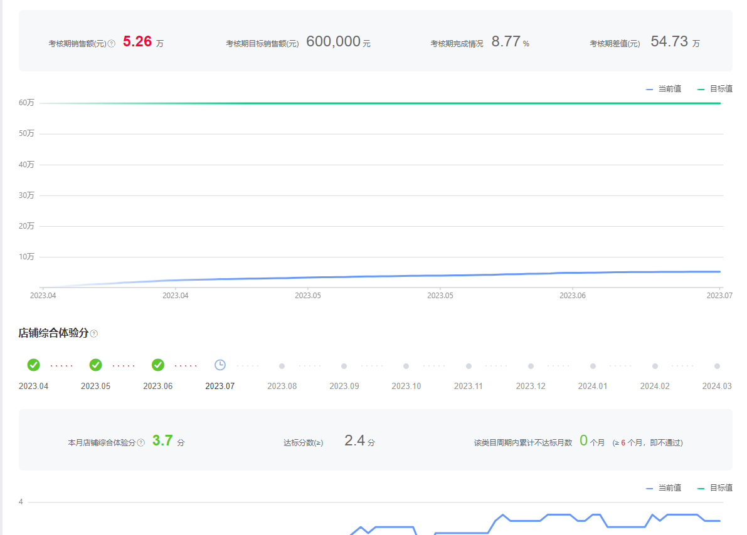The image size is (747, 535).
Task: Click the gray dot above 2024.03
Action: tap(717, 366)
